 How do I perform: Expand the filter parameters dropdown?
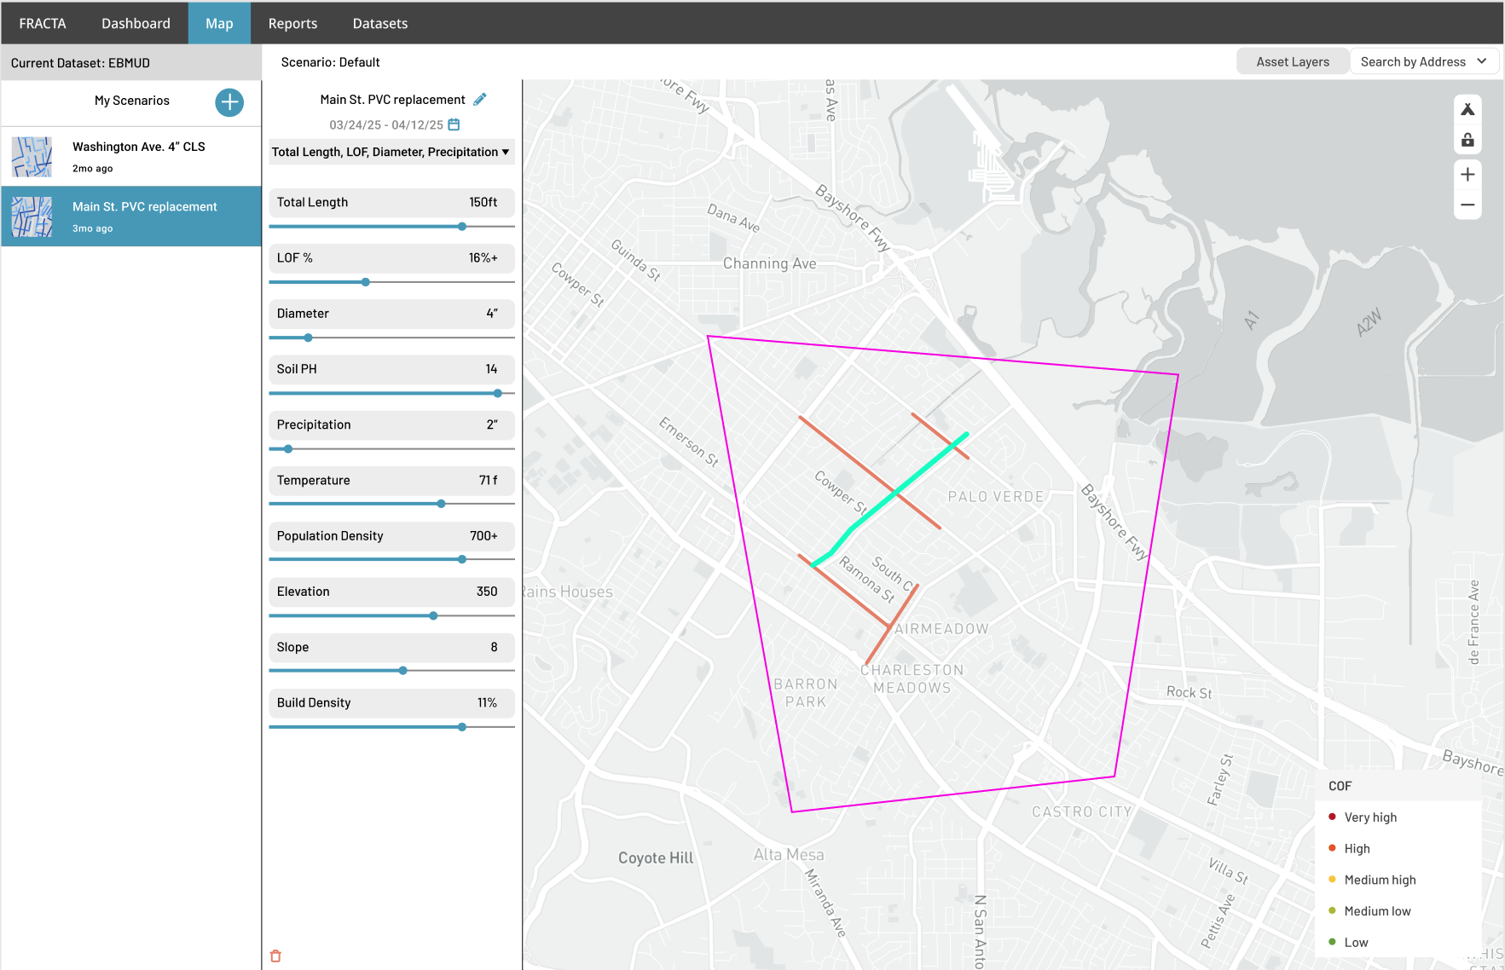tap(391, 152)
